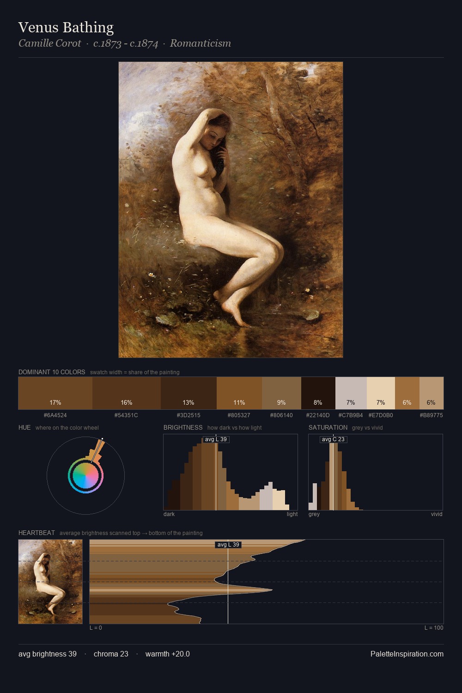Image resolution: width=462 pixels, height=693 pixels.
Task: Click hex code label #E7D0B0
Action: (x=381, y=415)
